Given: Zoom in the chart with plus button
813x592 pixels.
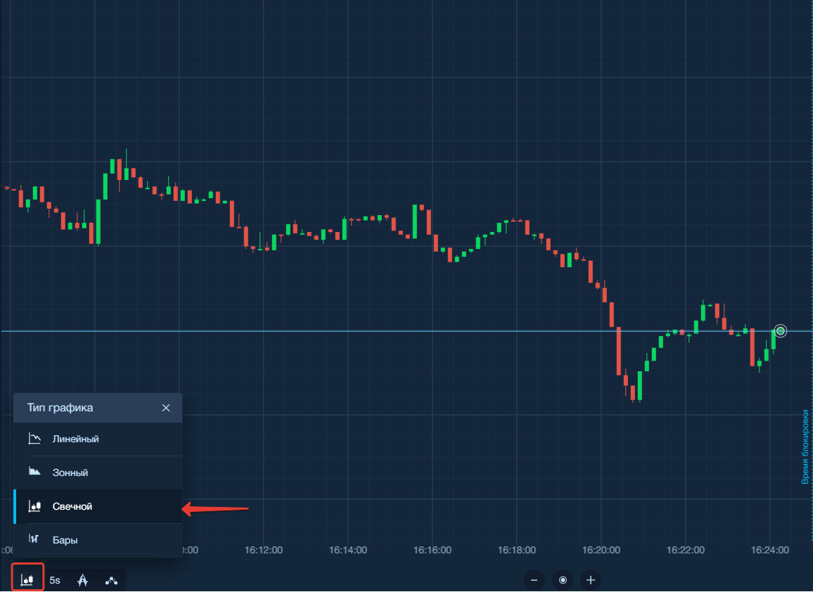Looking at the screenshot, I should [591, 580].
